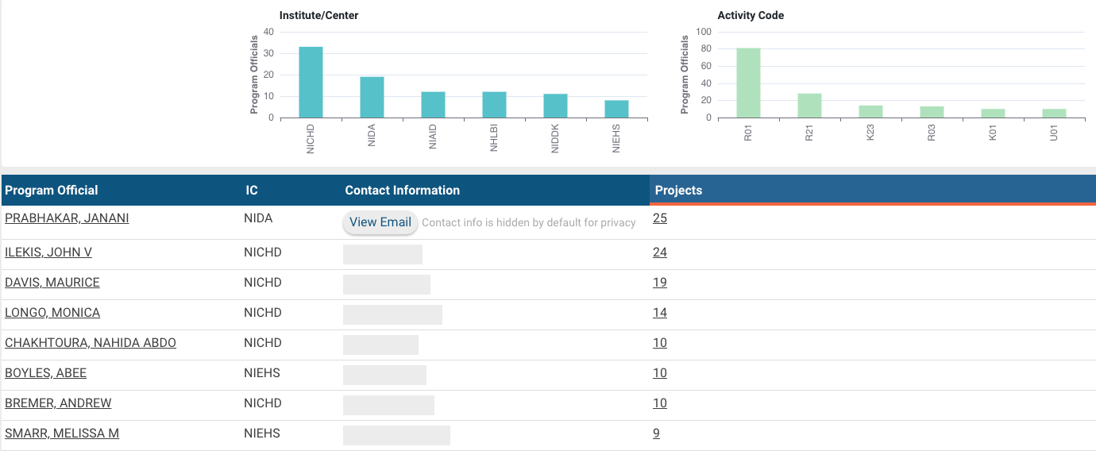View the 19 projects for Davis
This screenshot has height=451, width=1096.
pos(660,283)
